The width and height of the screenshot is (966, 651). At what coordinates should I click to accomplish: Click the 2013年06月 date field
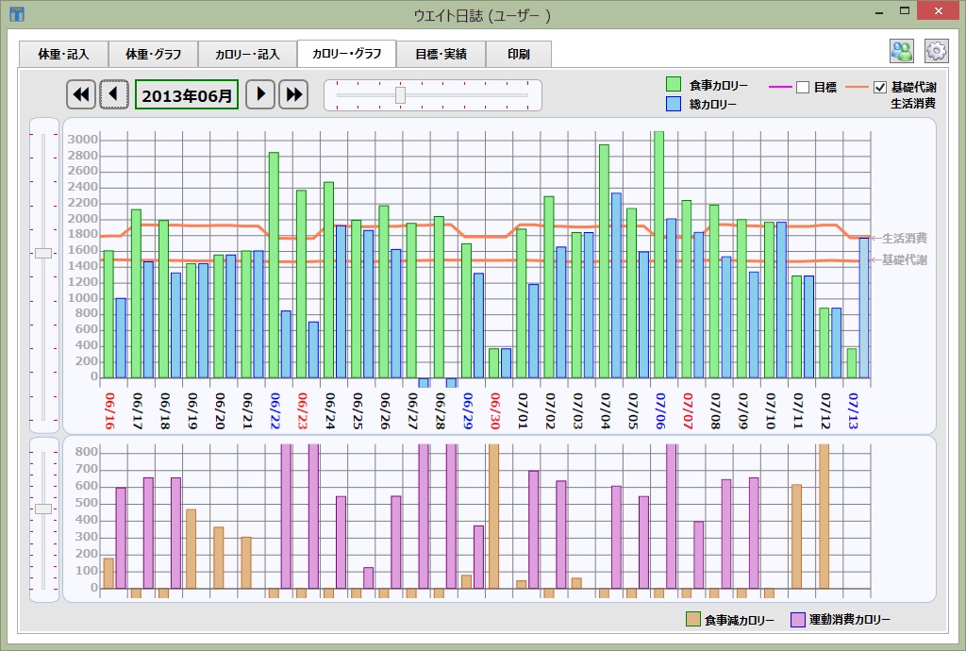pos(187,95)
